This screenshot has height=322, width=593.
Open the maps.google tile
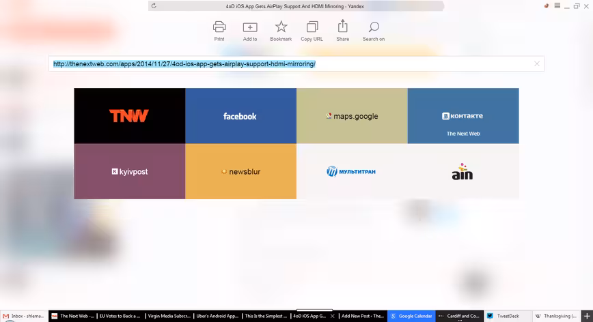coord(352,116)
